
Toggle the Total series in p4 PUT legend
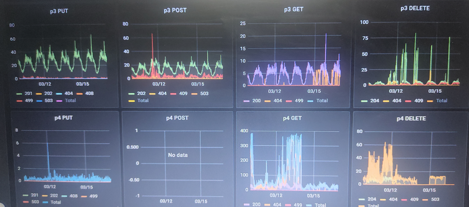click(x=52, y=202)
